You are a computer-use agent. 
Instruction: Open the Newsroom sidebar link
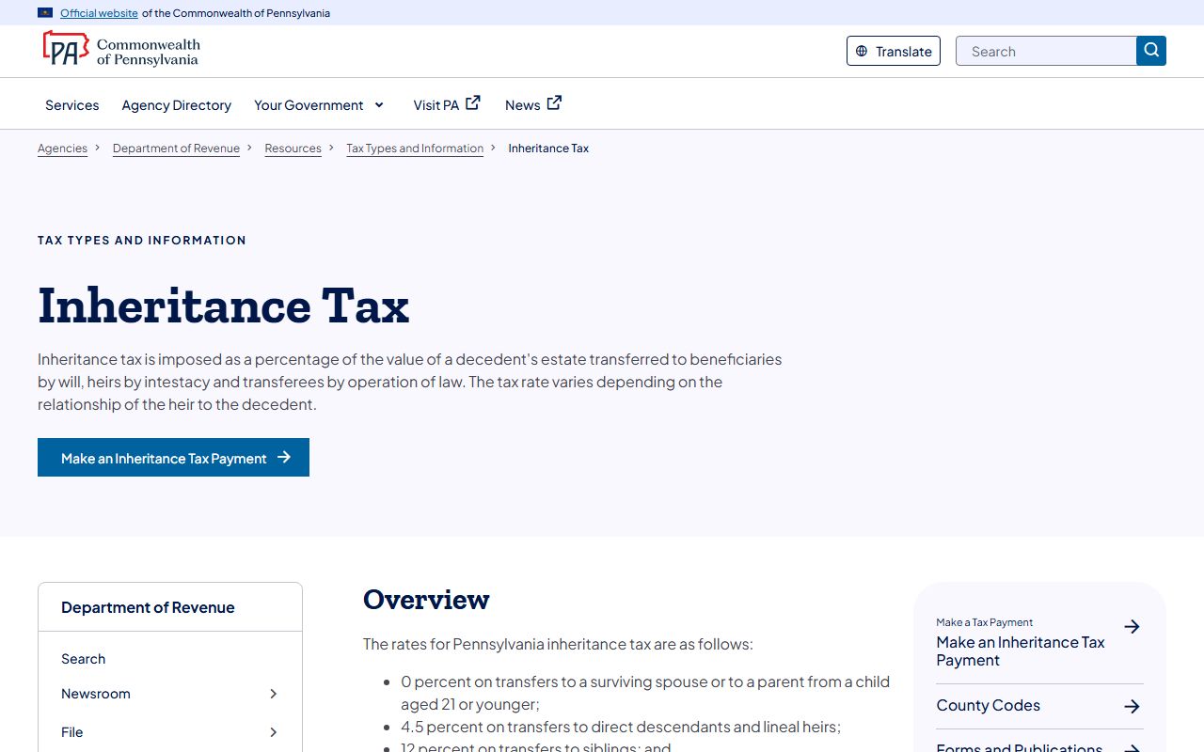(x=96, y=694)
